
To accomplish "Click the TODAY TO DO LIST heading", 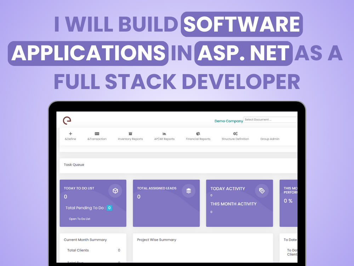I will pyautogui.click(x=79, y=188).
